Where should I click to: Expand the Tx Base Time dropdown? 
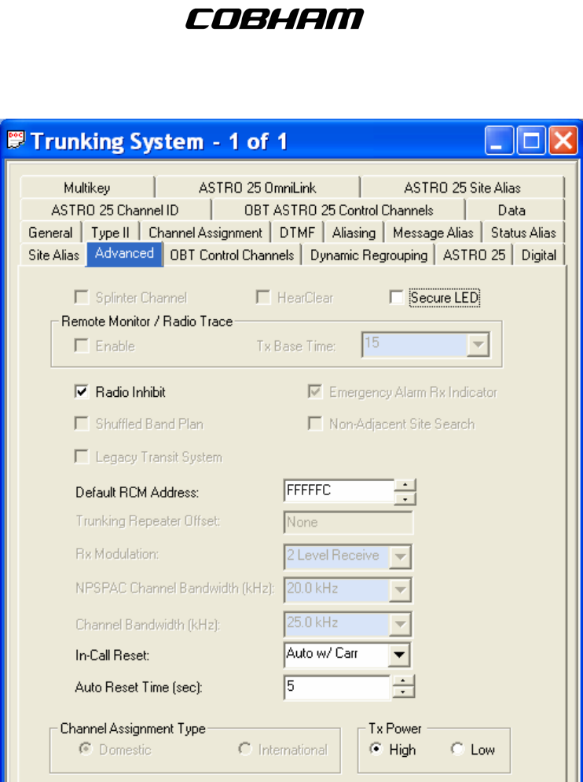tap(477, 344)
